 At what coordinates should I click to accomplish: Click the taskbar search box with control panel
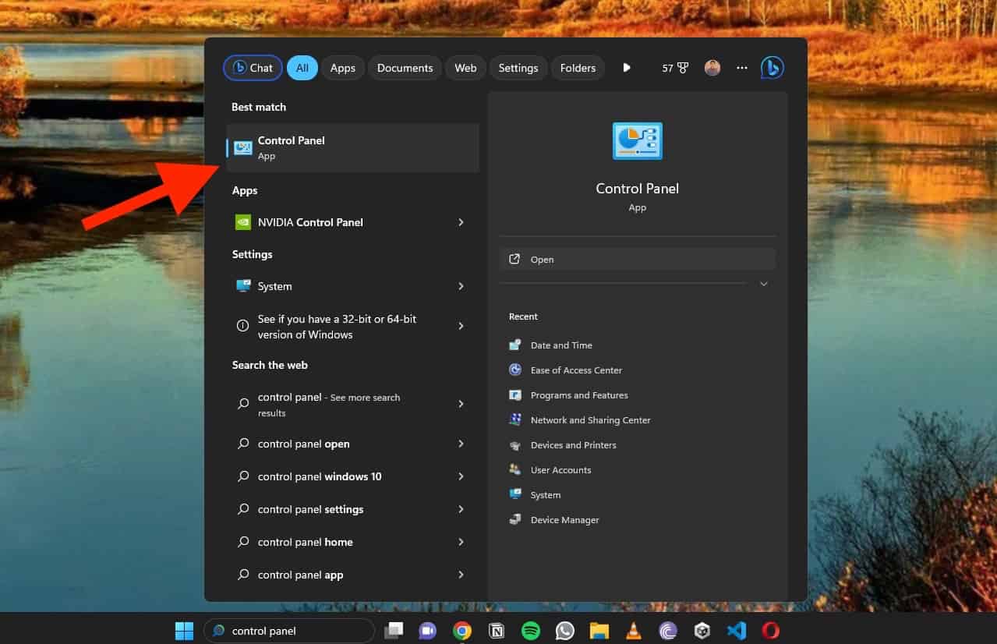coord(289,631)
